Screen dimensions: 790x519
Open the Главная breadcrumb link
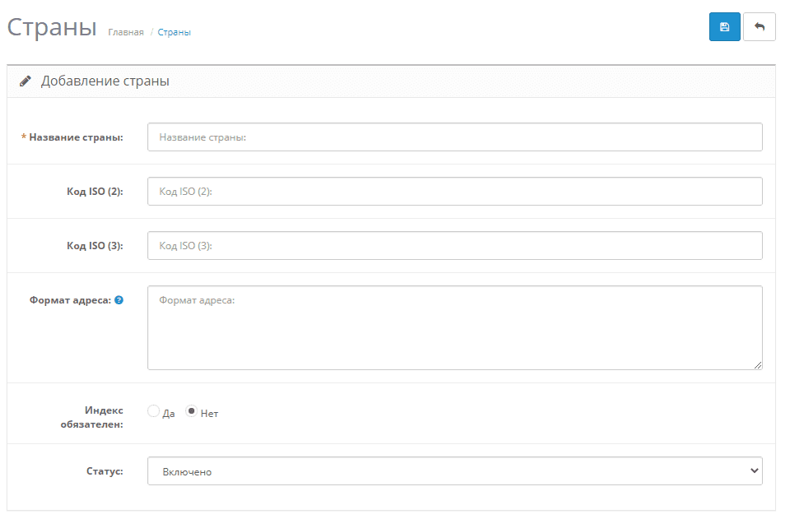[126, 32]
